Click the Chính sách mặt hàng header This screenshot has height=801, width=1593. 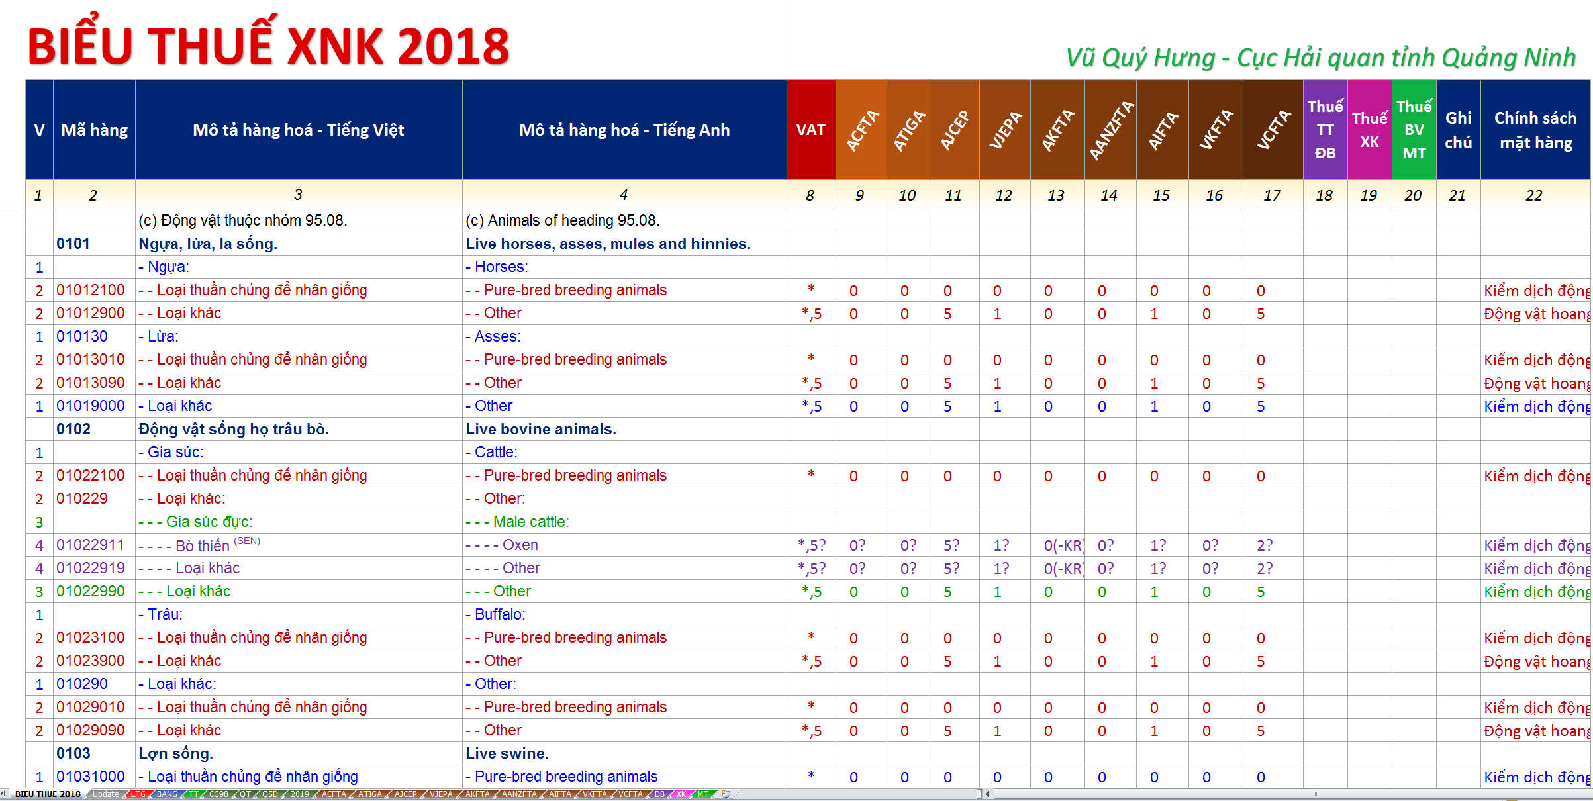point(1535,130)
